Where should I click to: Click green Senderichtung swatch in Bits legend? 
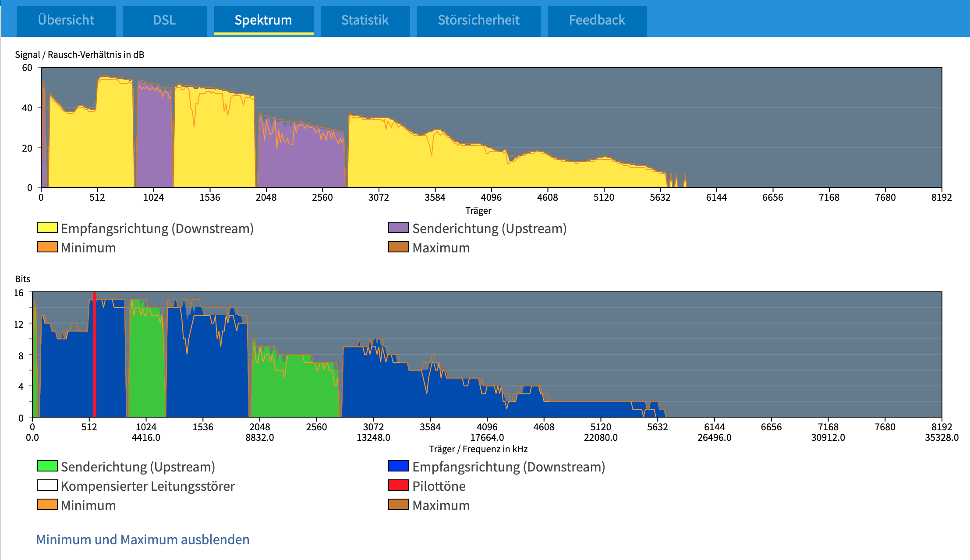47,466
